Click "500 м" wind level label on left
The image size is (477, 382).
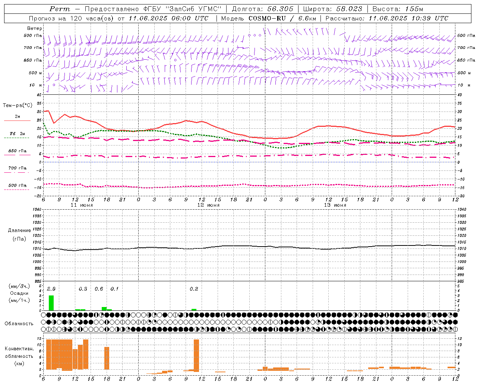click(35, 73)
